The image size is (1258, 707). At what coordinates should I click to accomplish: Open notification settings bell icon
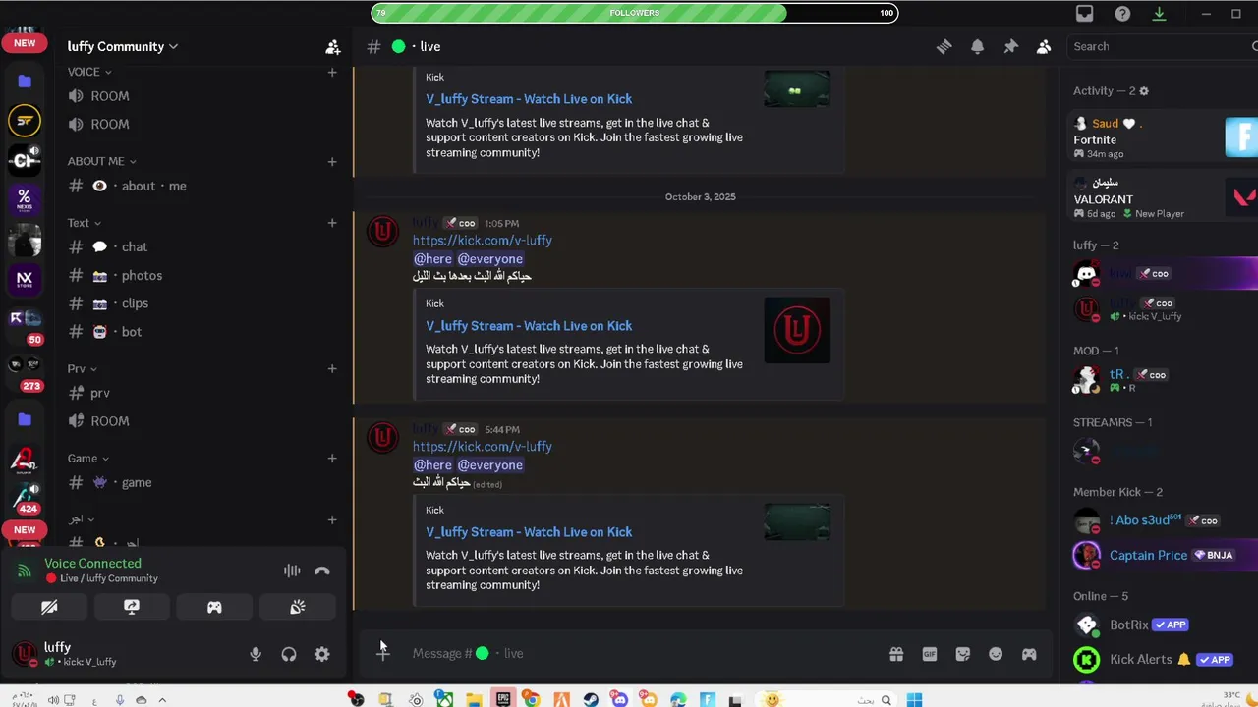(977, 46)
